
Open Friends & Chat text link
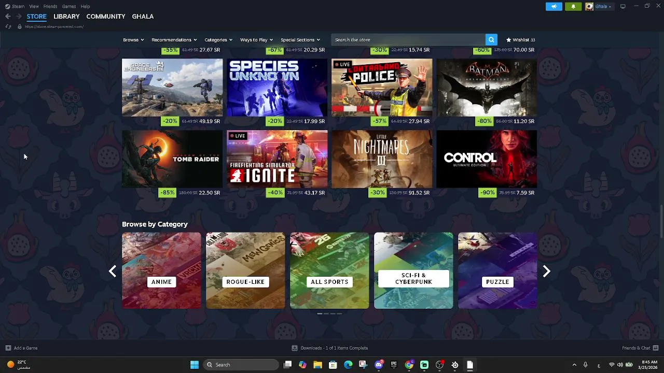coord(636,348)
